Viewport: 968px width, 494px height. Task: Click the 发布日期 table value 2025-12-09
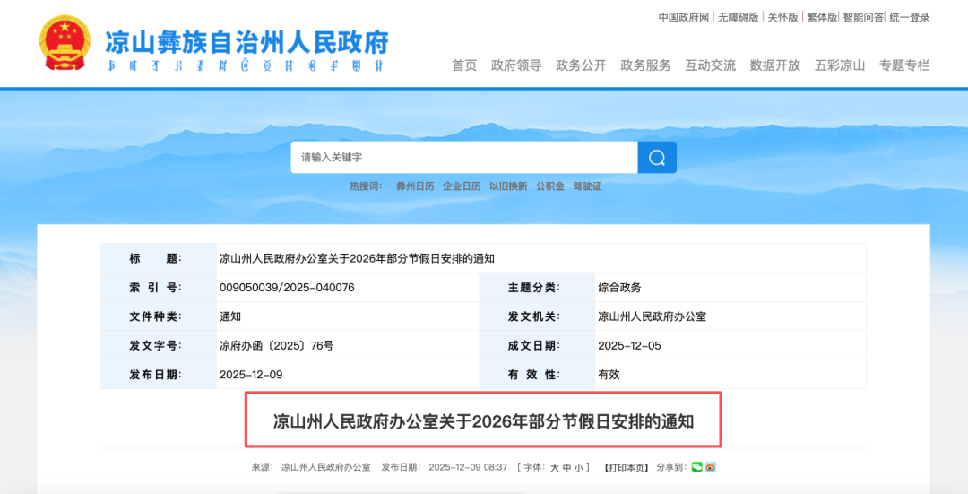251,374
